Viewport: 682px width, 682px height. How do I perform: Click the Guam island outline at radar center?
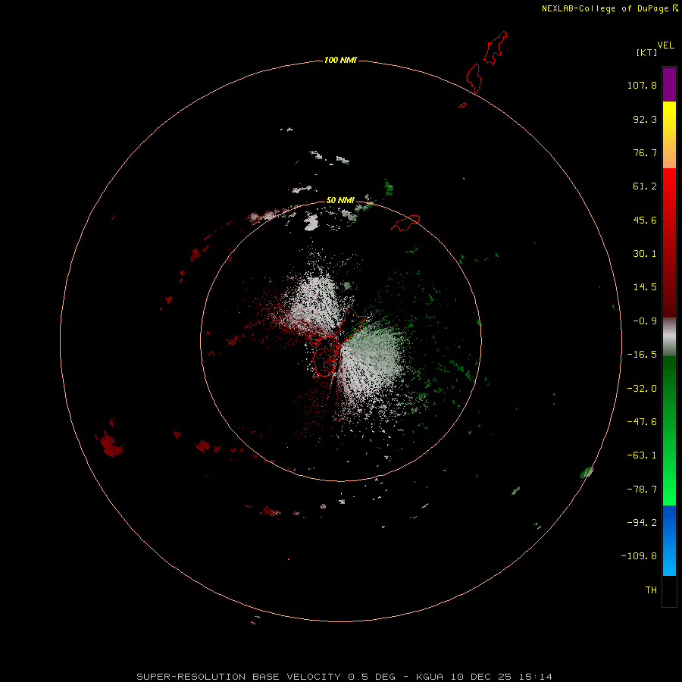[337, 342]
